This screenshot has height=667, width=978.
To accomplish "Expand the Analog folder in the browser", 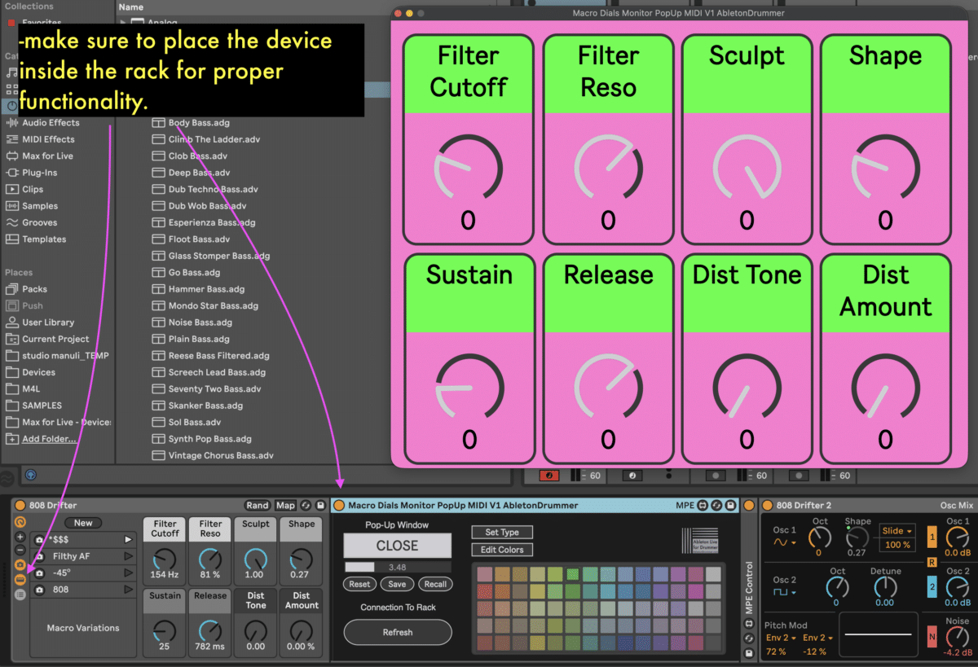I will click(123, 23).
